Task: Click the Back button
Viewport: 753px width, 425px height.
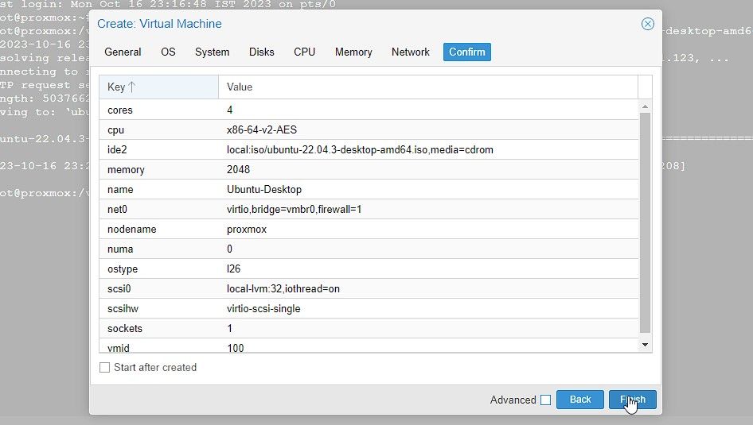Action: click(x=580, y=400)
